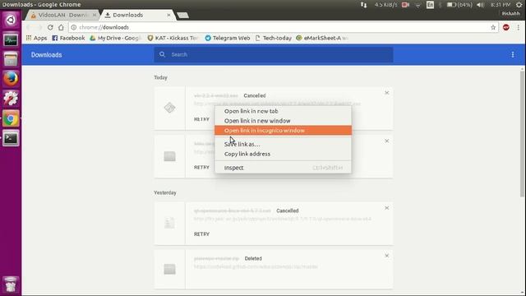Screen dimensions: 526x296
Task: Click the screen recording indicator icon
Action: 405,5
